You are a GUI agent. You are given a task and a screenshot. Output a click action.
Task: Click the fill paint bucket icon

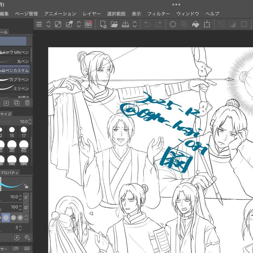tap(195, 24)
